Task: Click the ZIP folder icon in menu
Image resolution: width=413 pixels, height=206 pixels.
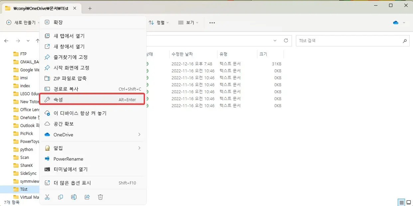Action: (x=47, y=78)
